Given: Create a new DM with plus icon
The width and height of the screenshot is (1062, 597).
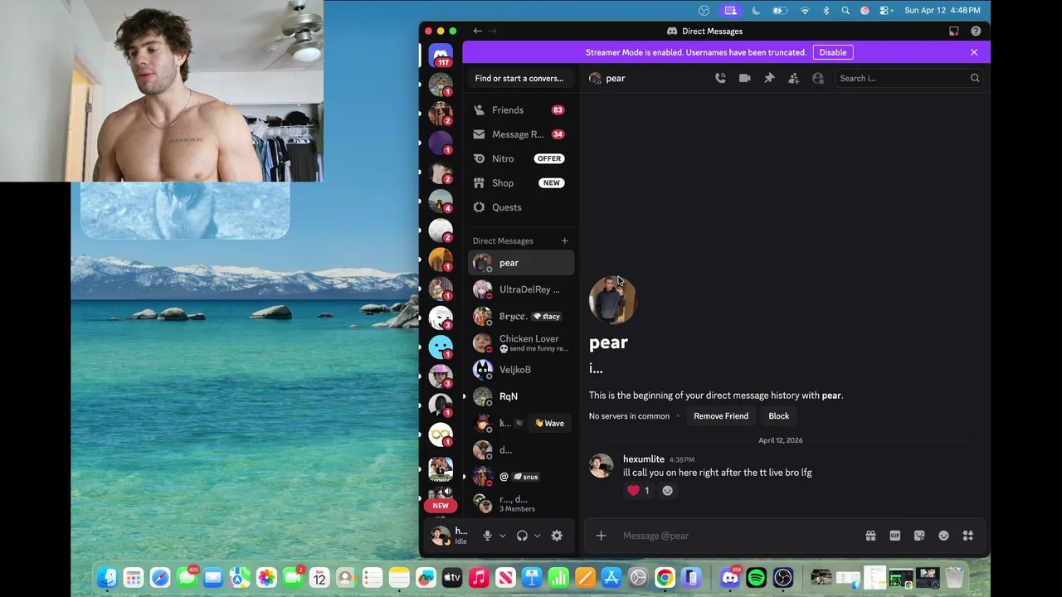Looking at the screenshot, I should tap(564, 240).
